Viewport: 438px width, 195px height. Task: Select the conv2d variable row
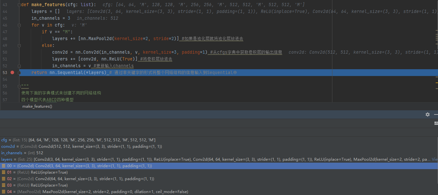[219, 146]
